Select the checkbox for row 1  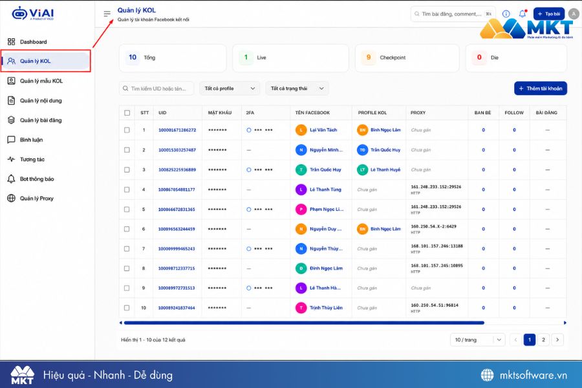pos(127,130)
